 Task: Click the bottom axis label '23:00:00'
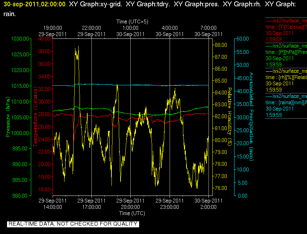170,207
